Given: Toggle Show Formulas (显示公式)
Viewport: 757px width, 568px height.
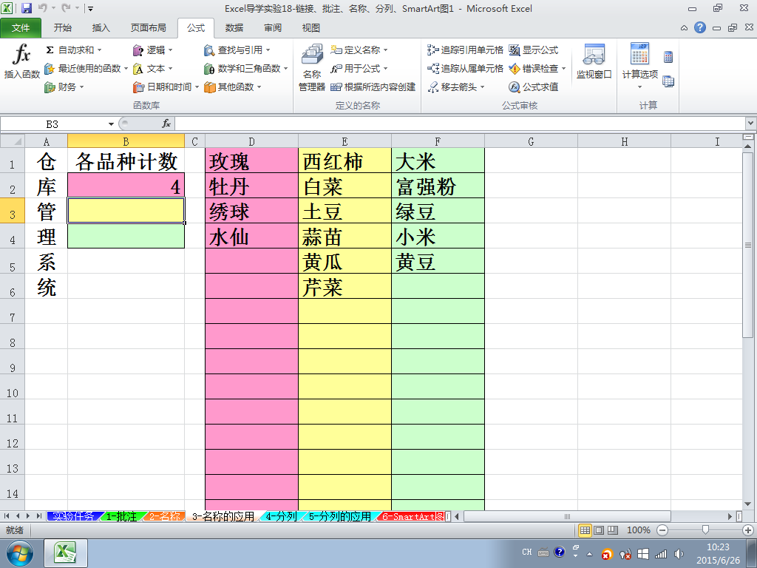Looking at the screenshot, I should pyautogui.click(x=534, y=50).
